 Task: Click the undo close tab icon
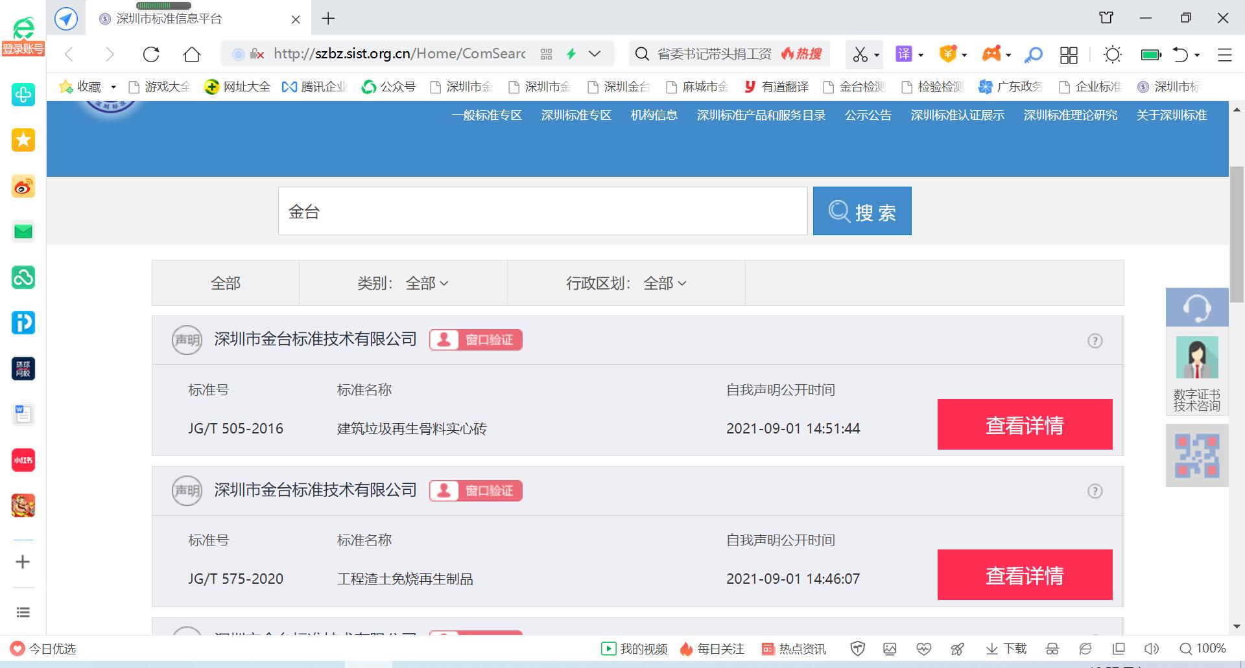(x=1180, y=55)
